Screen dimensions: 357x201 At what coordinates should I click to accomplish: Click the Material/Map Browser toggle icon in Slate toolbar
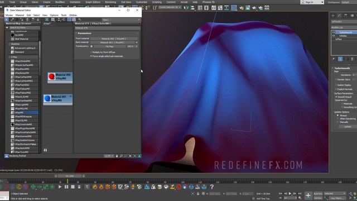[x=69, y=20]
